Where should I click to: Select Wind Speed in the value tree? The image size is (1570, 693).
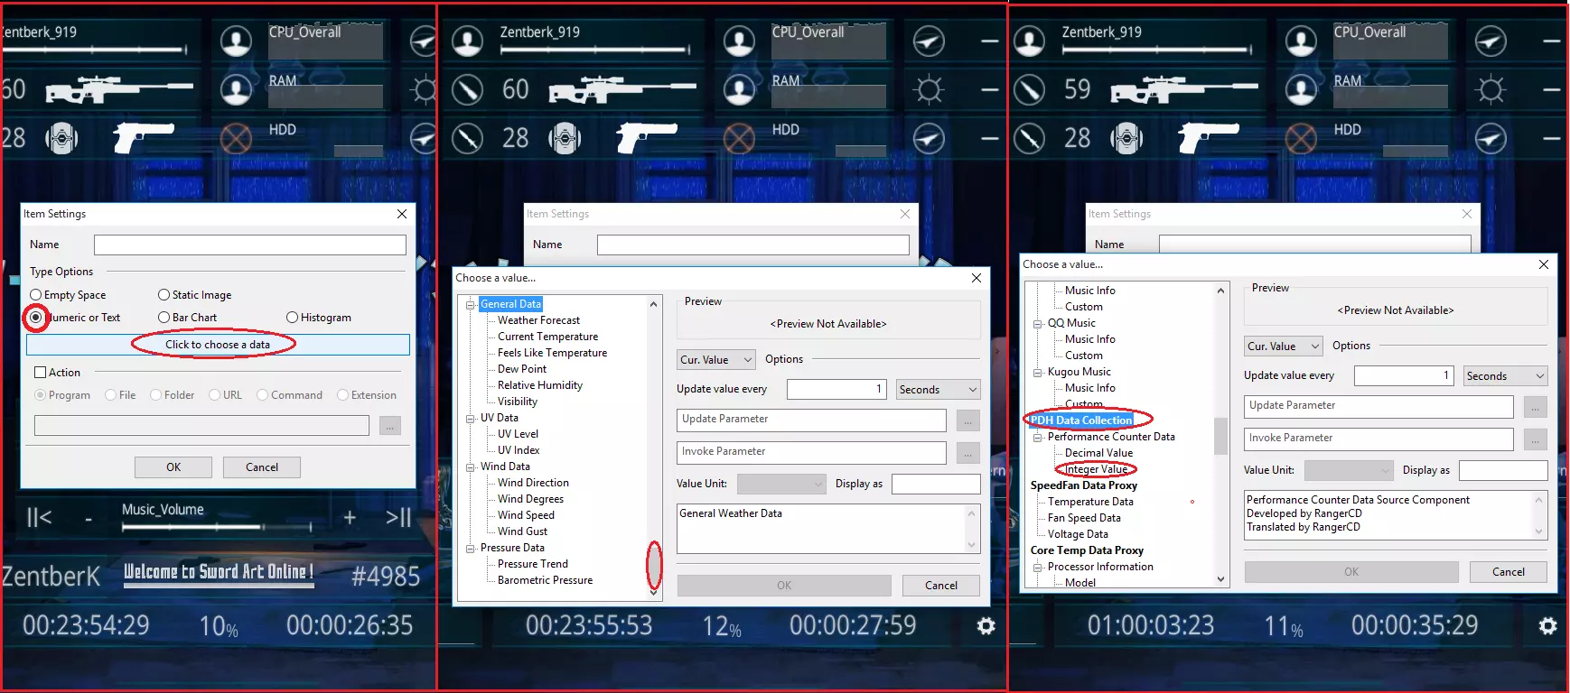pos(526,515)
